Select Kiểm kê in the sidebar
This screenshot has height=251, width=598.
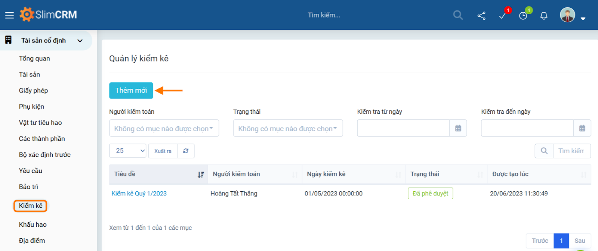click(31, 206)
